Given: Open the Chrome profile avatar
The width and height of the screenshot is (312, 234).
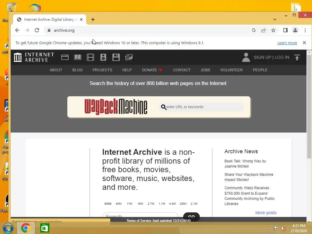Looking at the screenshot, I should coord(295,30).
